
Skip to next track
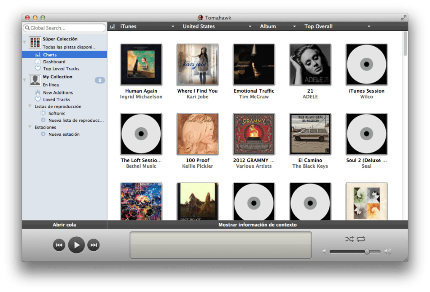94,245
